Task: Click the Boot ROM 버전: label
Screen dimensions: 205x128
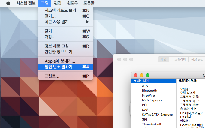Action: [191, 125]
